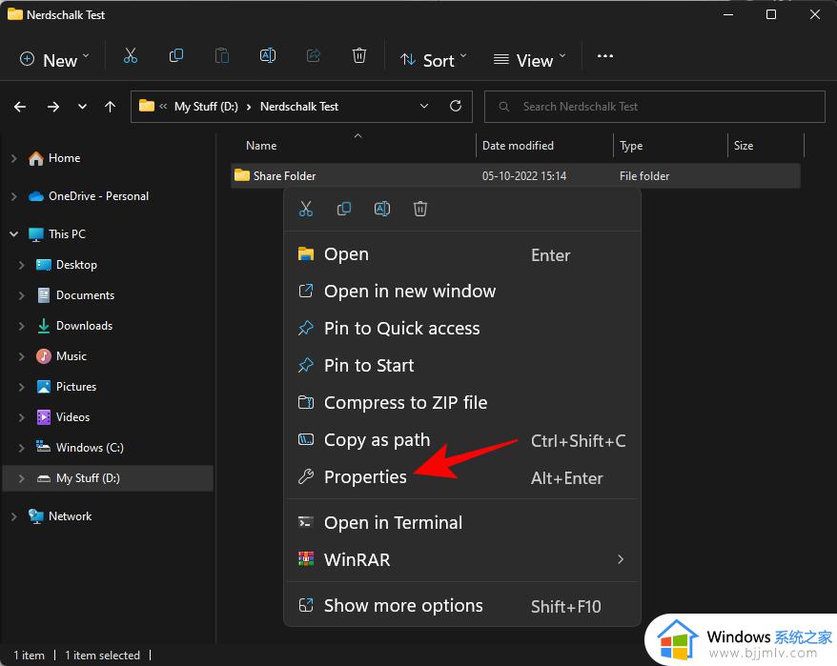The height and width of the screenshot is (666, 837).
Task: Expand the Network tree node
Action: click(14, 516)
